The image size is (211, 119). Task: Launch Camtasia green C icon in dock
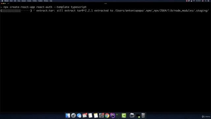(x=124, y=115)
